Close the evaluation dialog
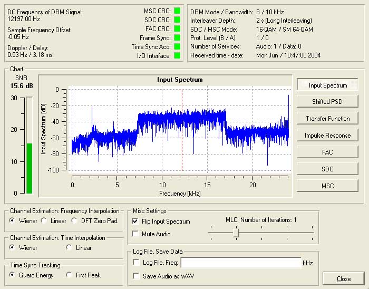 pyautogui.click(x=343, y=279)
